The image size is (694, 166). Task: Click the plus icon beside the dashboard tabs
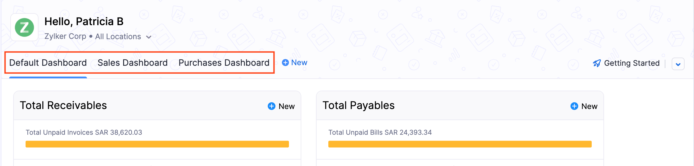pos(285,63)
